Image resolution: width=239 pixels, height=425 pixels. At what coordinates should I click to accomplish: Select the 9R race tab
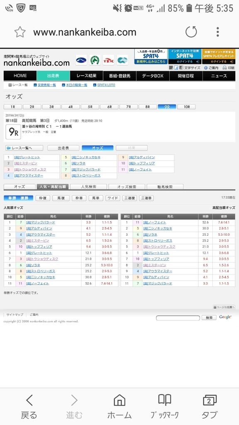point(167,107)
